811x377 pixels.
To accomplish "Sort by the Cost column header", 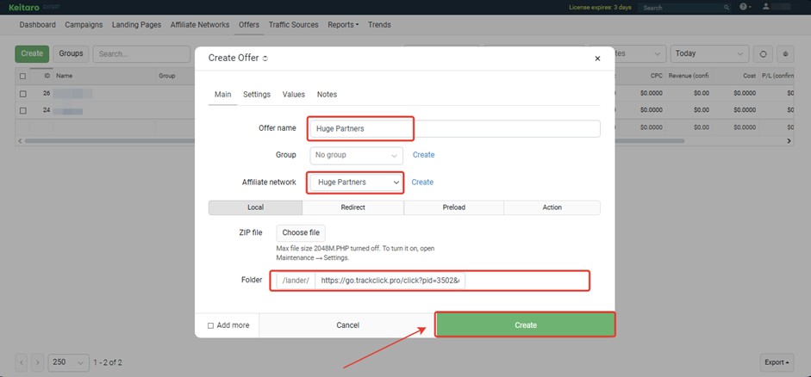I will tap(749, 76).
